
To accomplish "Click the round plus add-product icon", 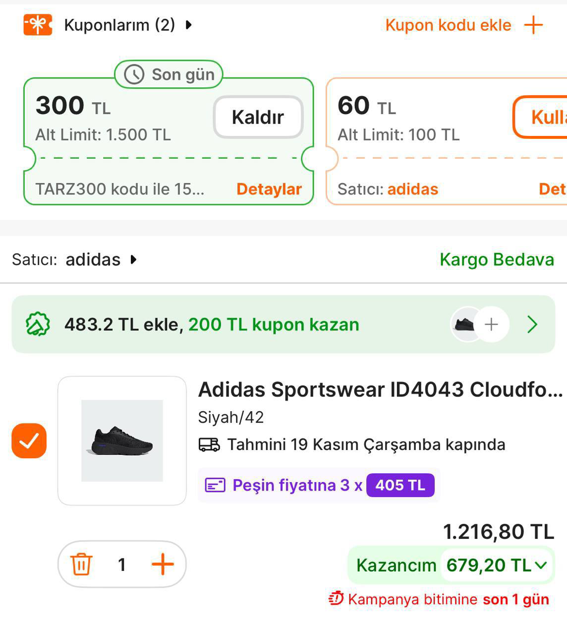I will (x=491, y=324).
